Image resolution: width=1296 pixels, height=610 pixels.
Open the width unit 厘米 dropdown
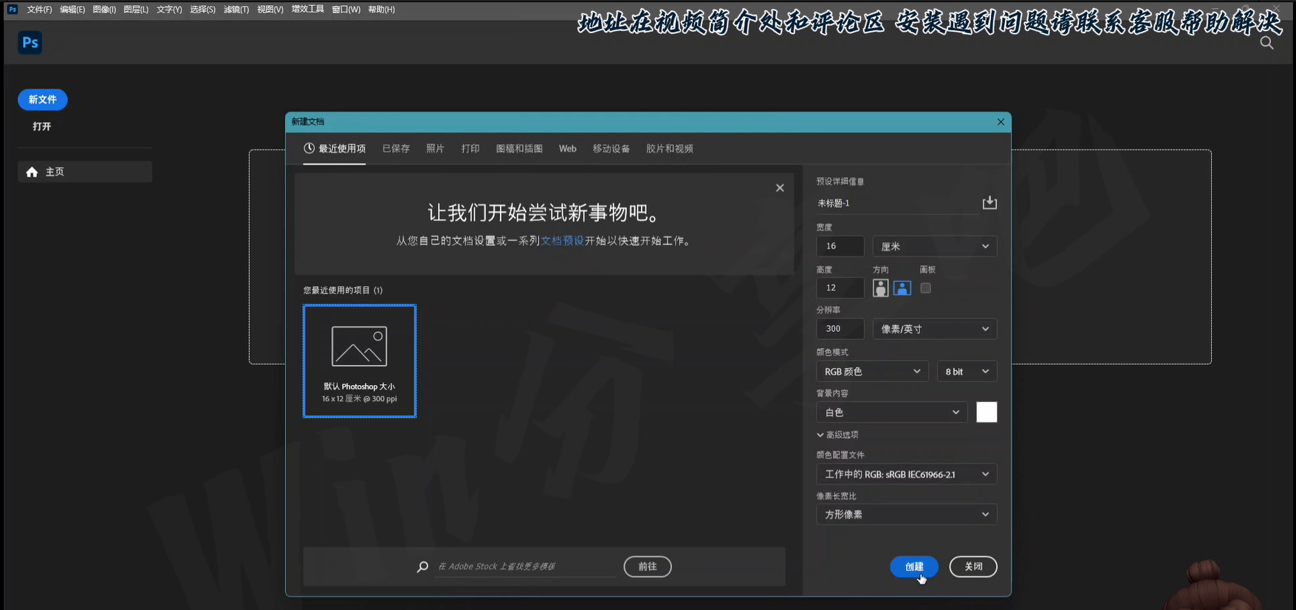pos(935,246)
